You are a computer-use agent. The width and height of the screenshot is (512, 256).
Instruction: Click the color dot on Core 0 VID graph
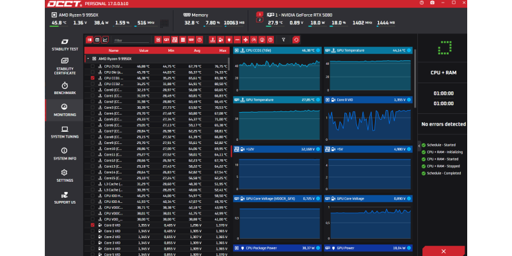coord(409,100)
